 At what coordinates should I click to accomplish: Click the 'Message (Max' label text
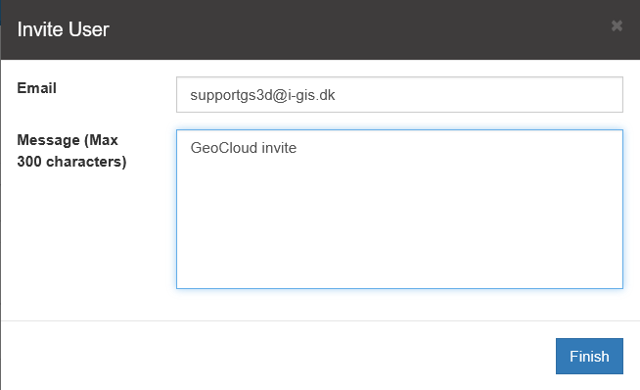pos(68,140)
